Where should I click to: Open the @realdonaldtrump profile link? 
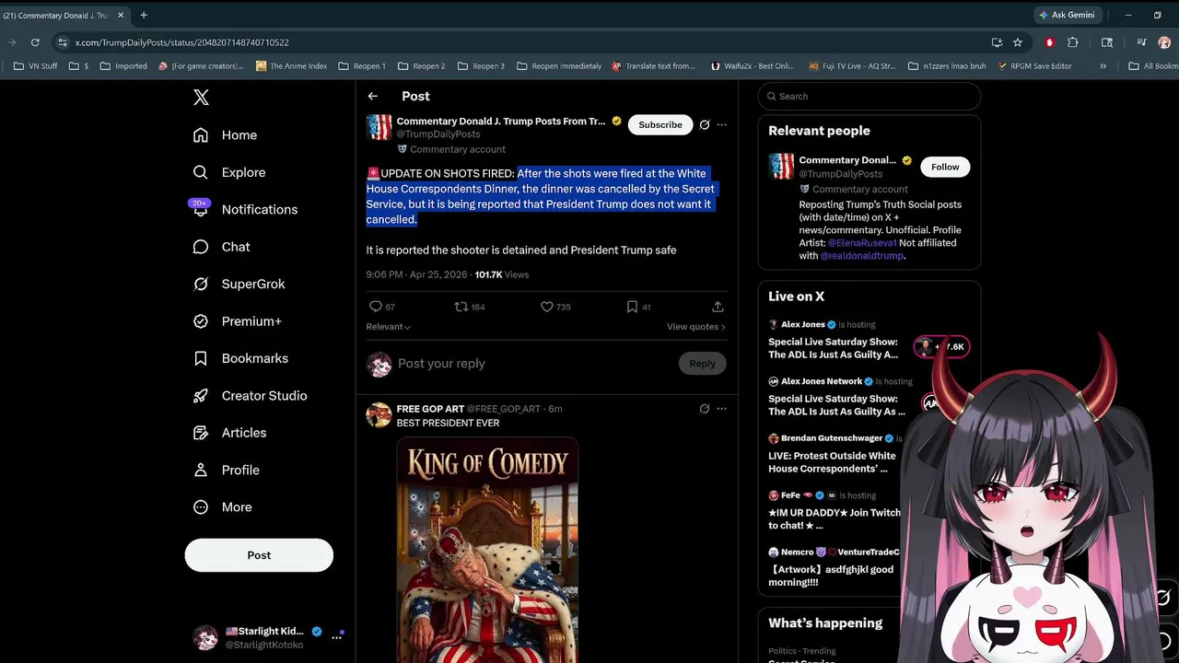coord(862,256)
